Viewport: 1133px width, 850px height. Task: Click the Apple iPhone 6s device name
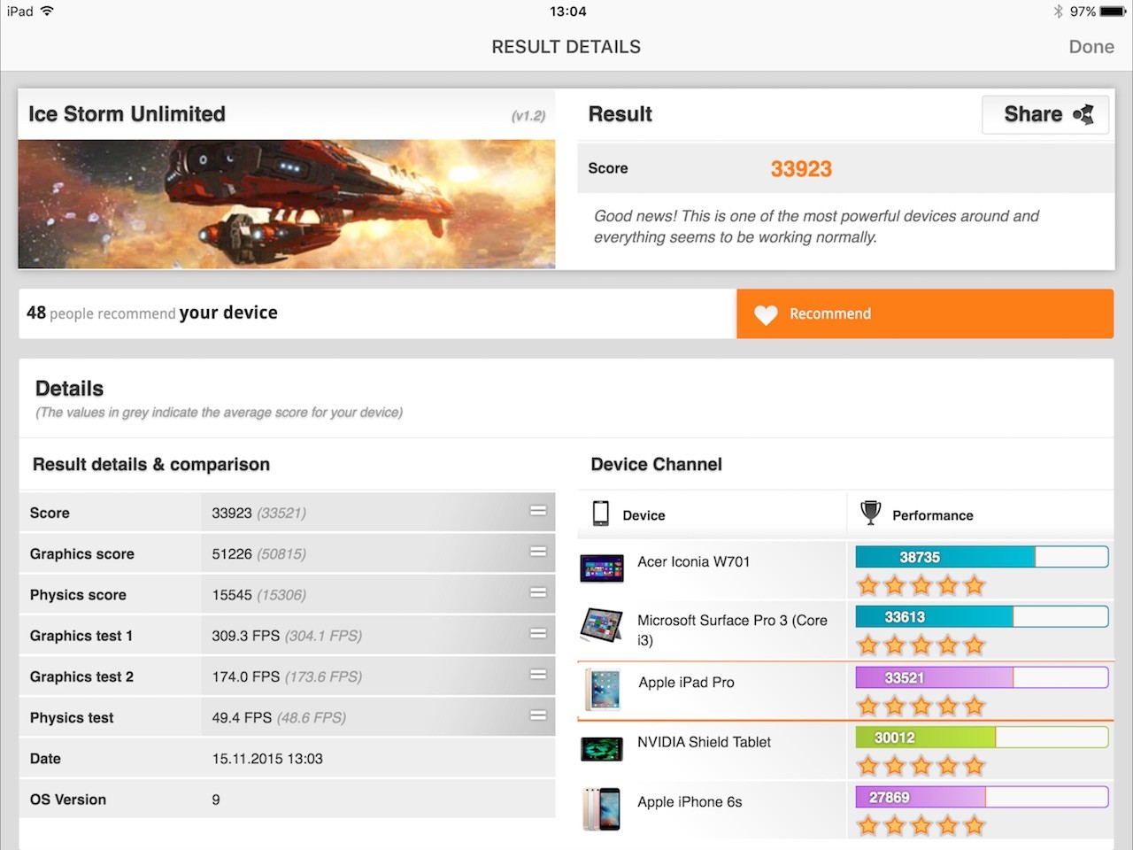[x=690, y=802]
